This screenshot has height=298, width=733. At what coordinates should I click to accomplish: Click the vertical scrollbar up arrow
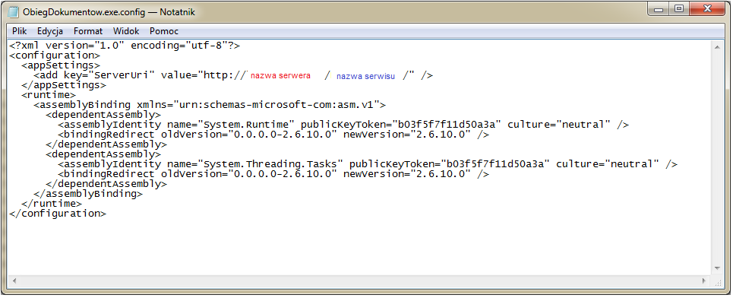tap(718, 47)
